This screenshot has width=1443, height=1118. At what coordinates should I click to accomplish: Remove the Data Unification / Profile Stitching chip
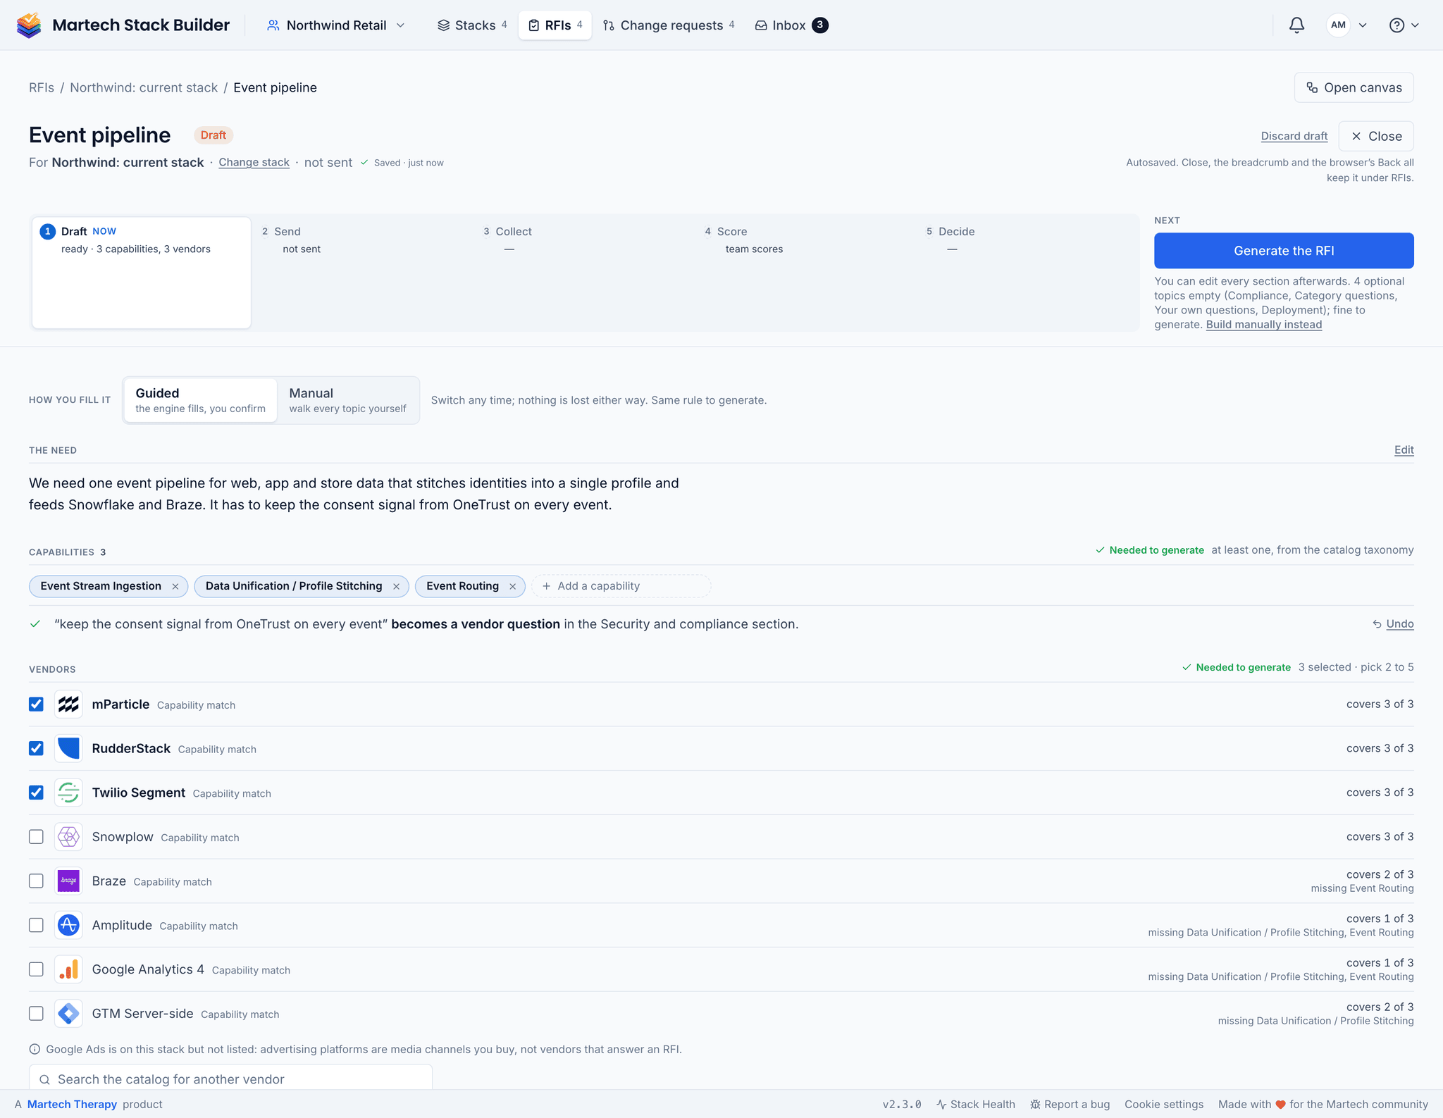[x=396, y=586]
